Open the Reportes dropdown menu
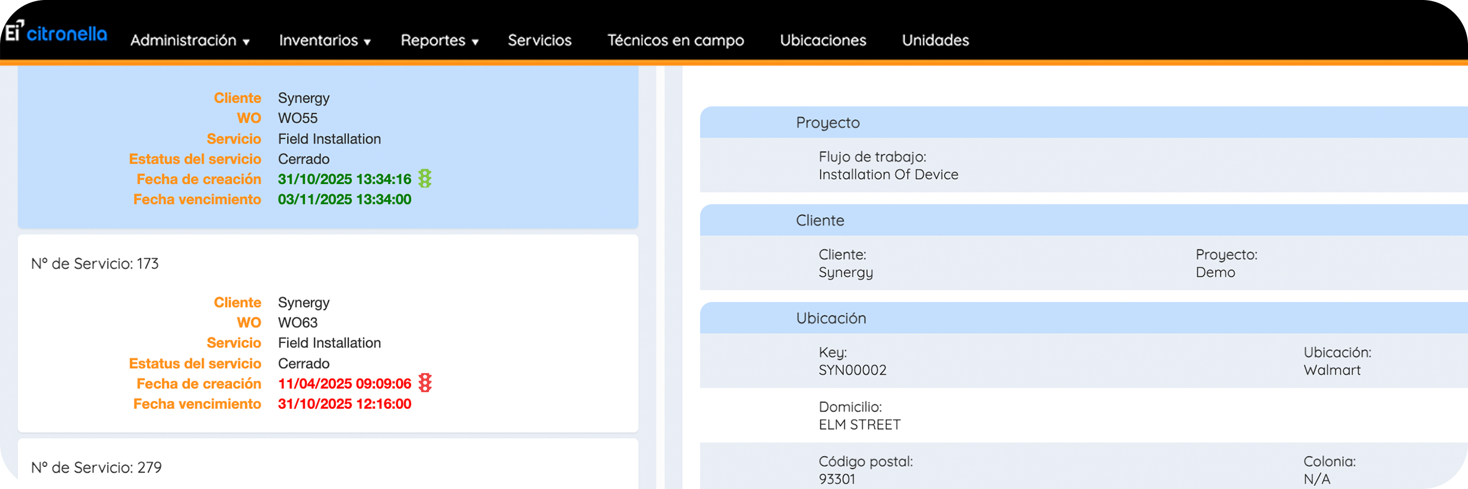 pos(439,40)
